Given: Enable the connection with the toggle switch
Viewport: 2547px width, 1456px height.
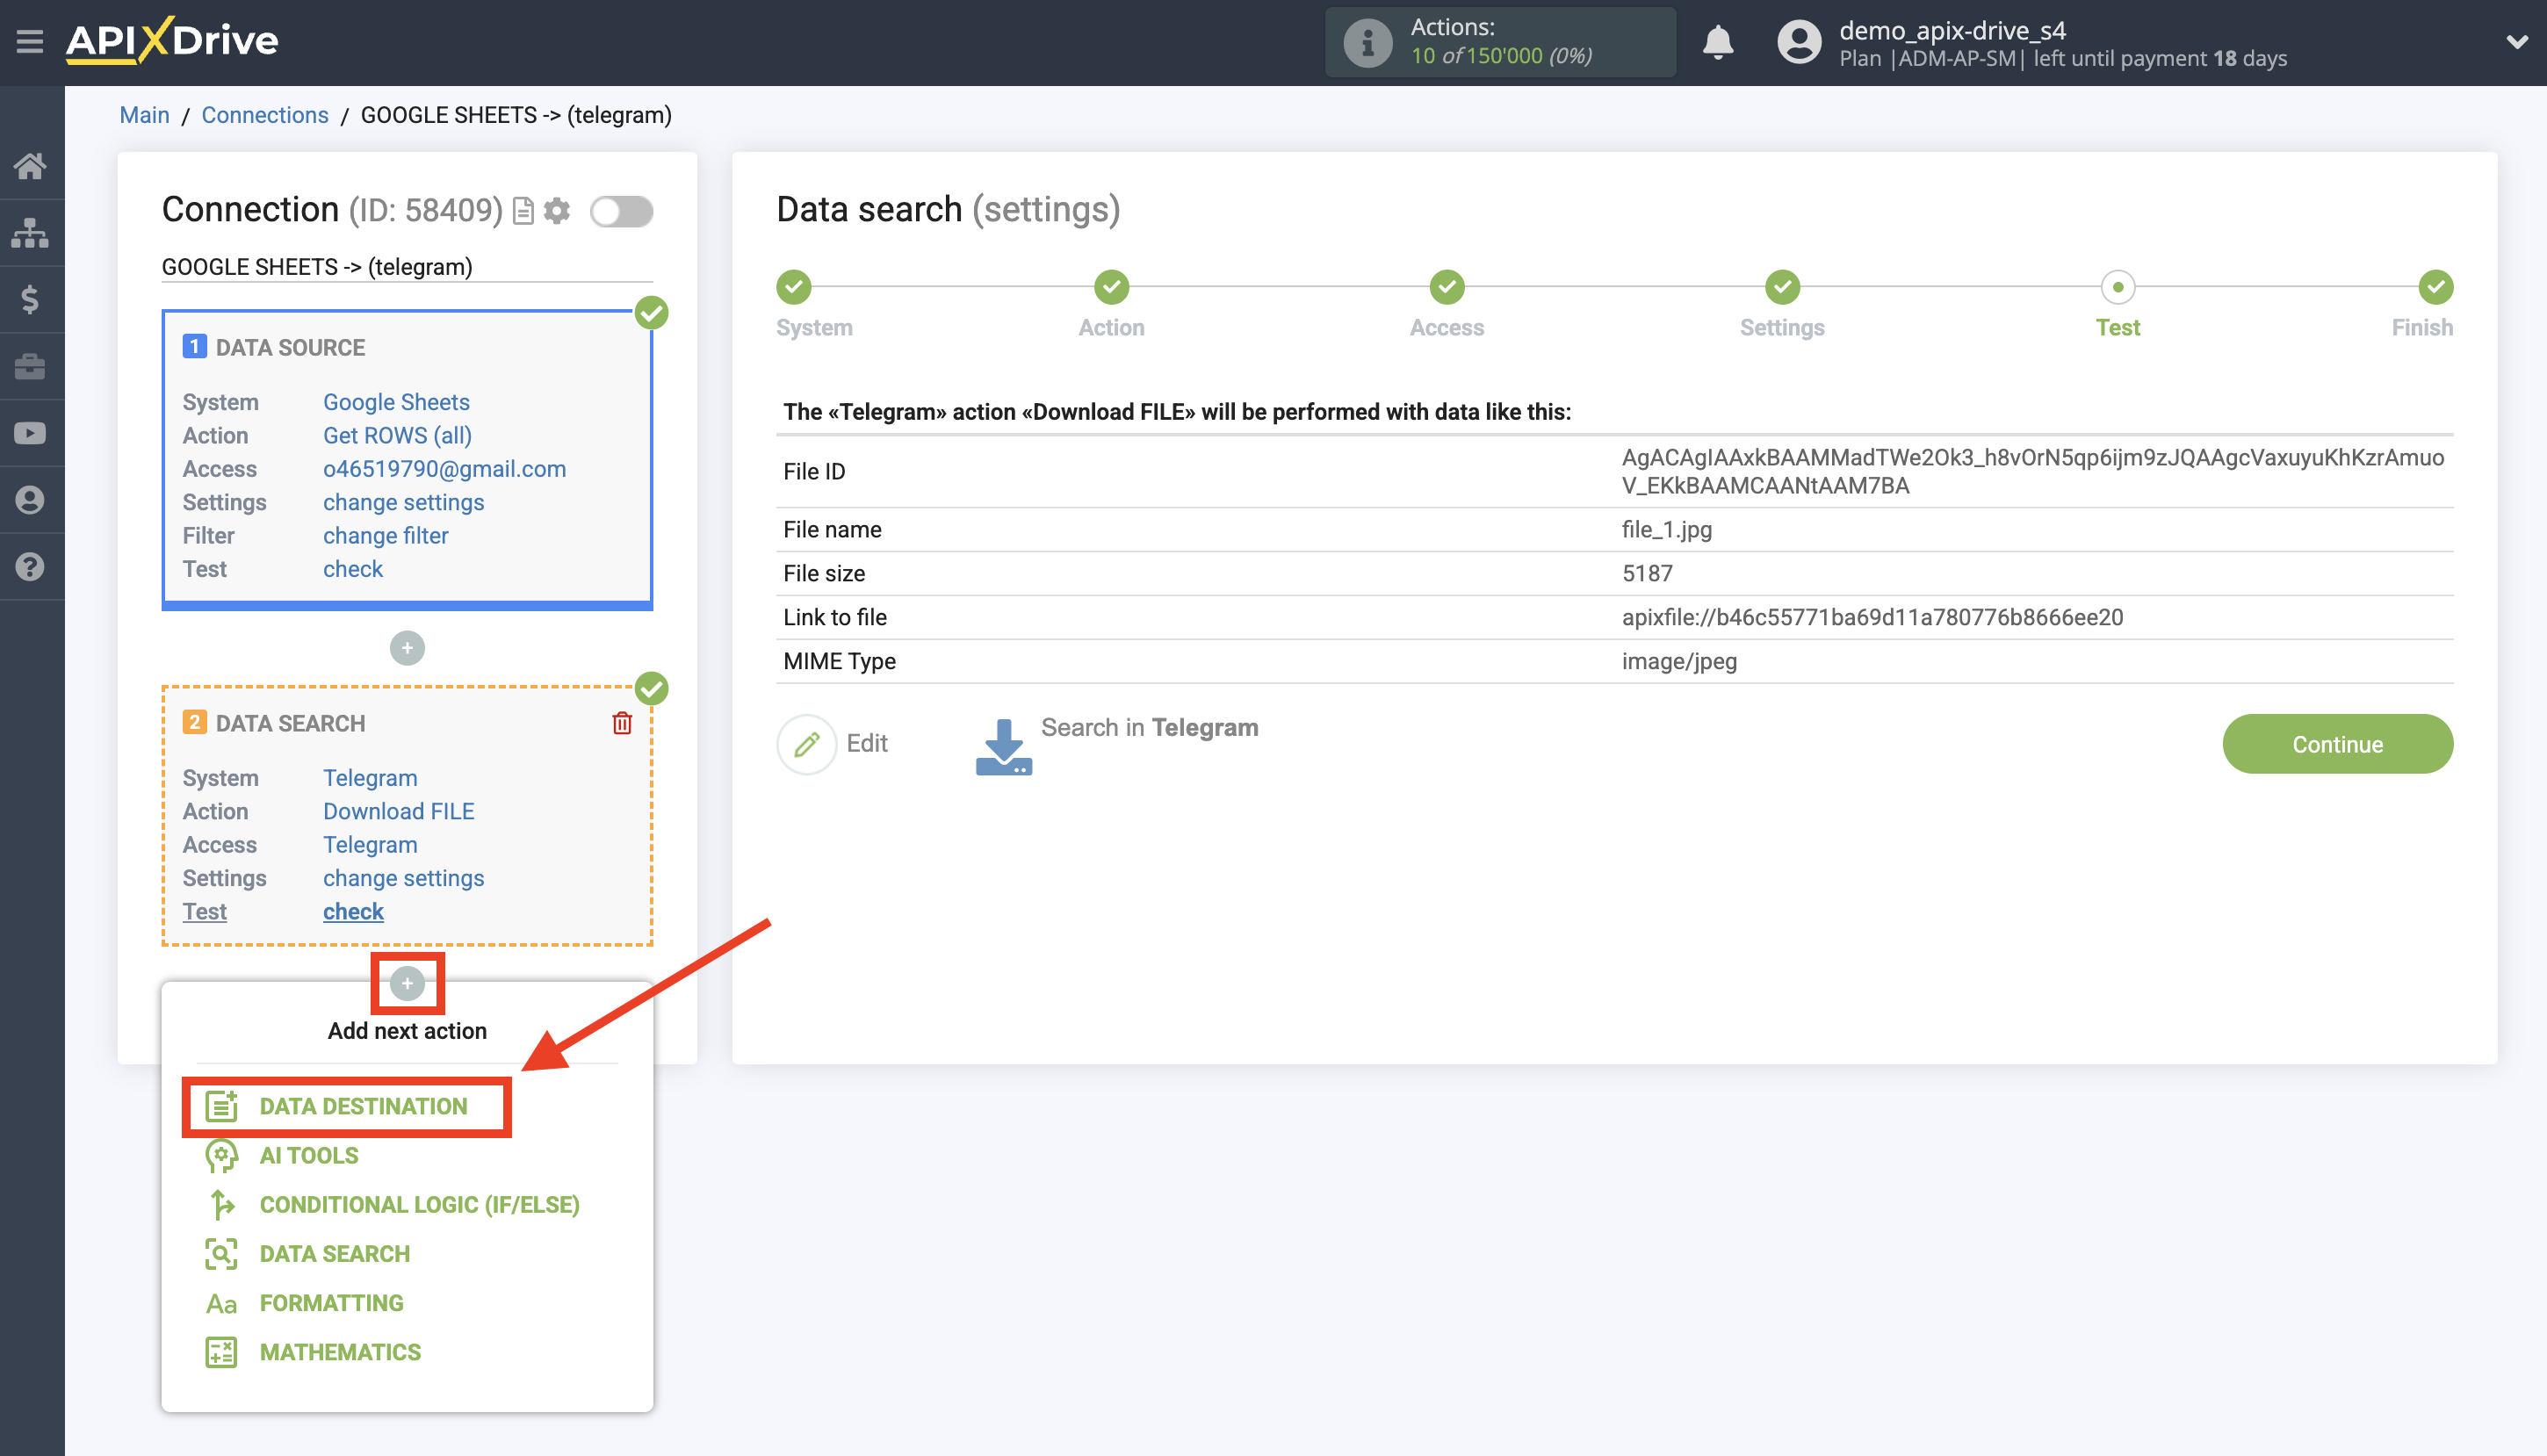Looking at the screenshot, I should tap(621, 211).
